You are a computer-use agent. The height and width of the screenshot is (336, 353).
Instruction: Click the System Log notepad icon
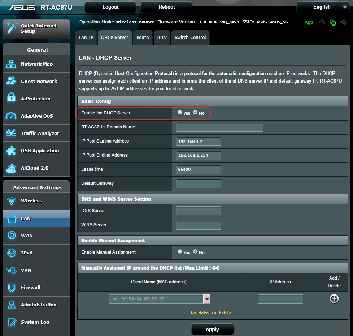coord(12,322)
